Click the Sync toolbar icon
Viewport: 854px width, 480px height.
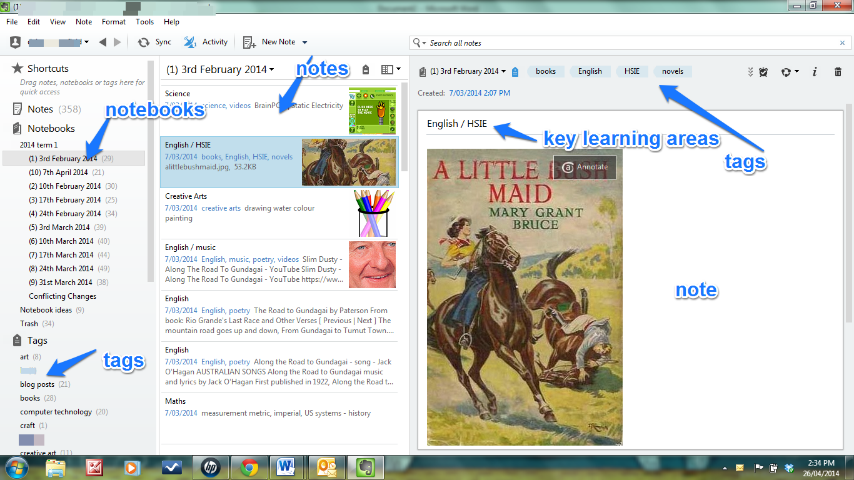(144, 42)
